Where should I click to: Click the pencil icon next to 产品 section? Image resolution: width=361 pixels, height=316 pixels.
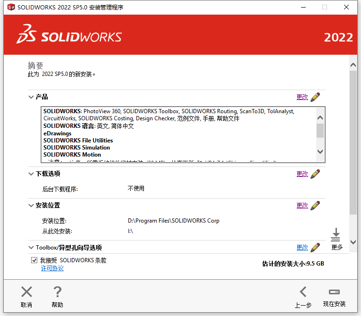point(315,97)
